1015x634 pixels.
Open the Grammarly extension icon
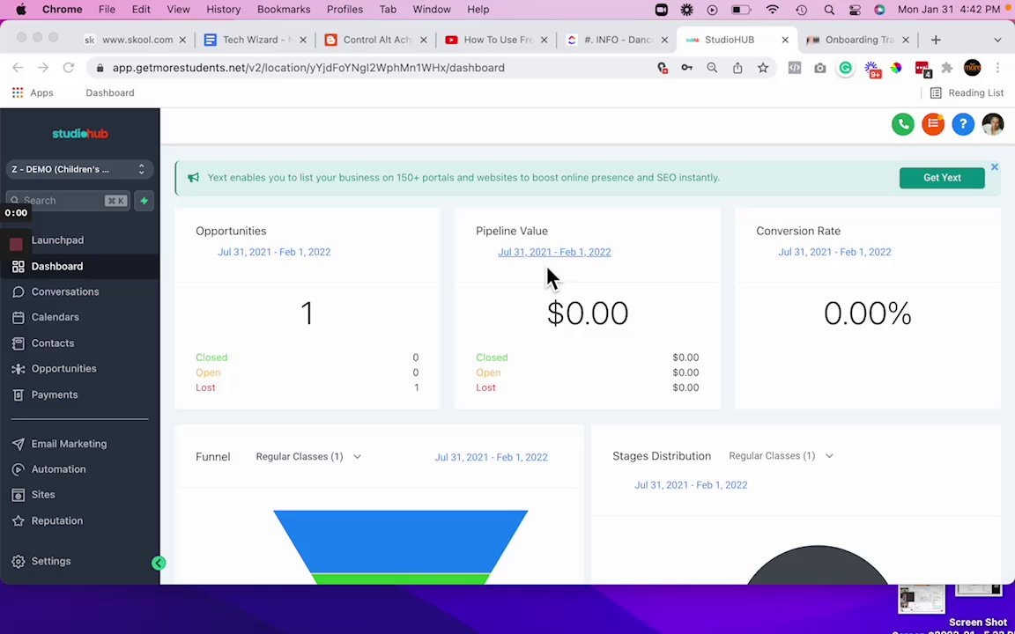pos(846,68)
